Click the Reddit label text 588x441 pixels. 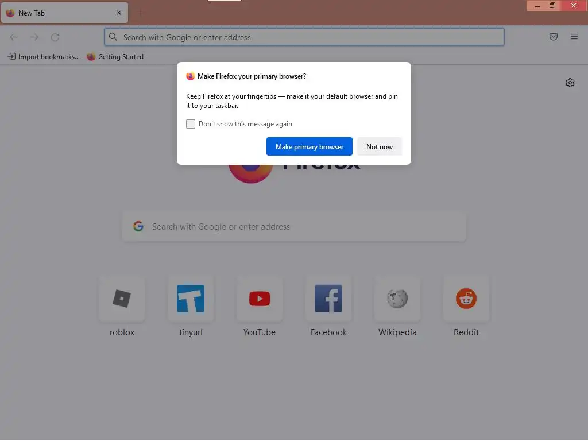pos(466,332)
